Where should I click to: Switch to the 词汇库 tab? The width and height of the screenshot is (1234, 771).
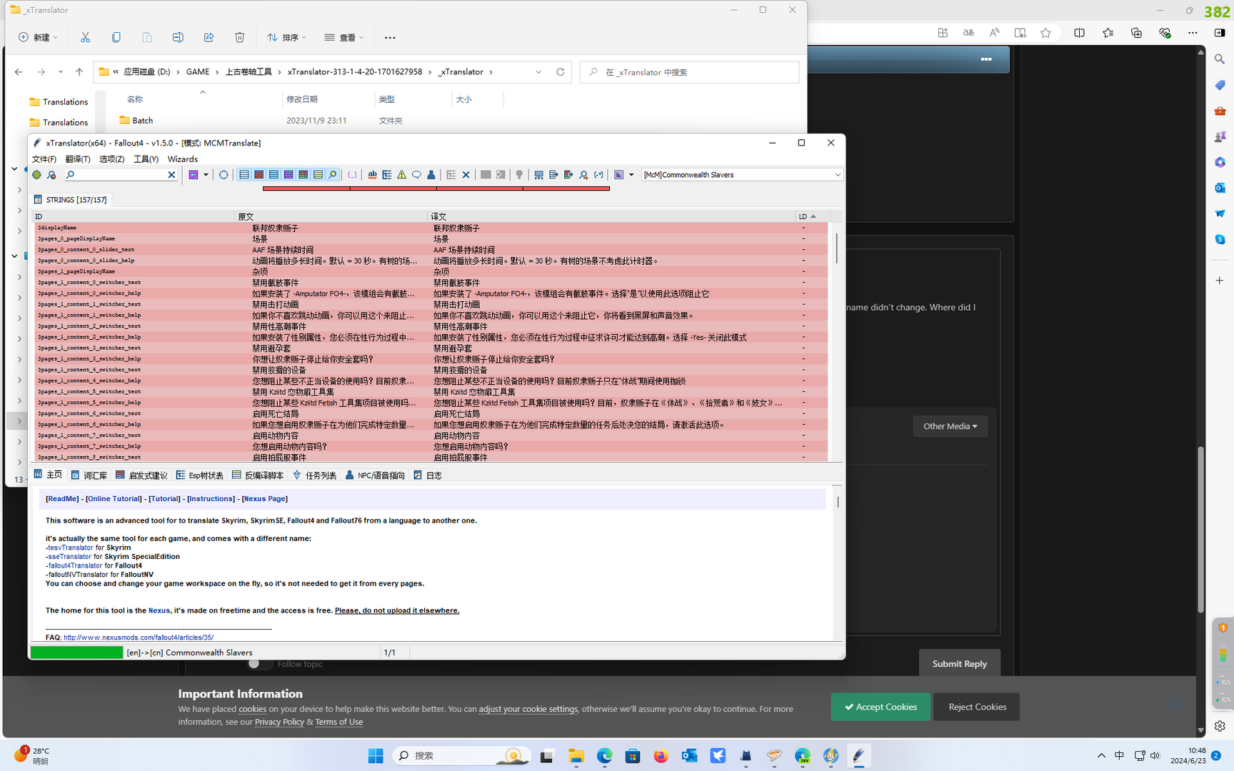pyautogui.click(x=89, y=475)
